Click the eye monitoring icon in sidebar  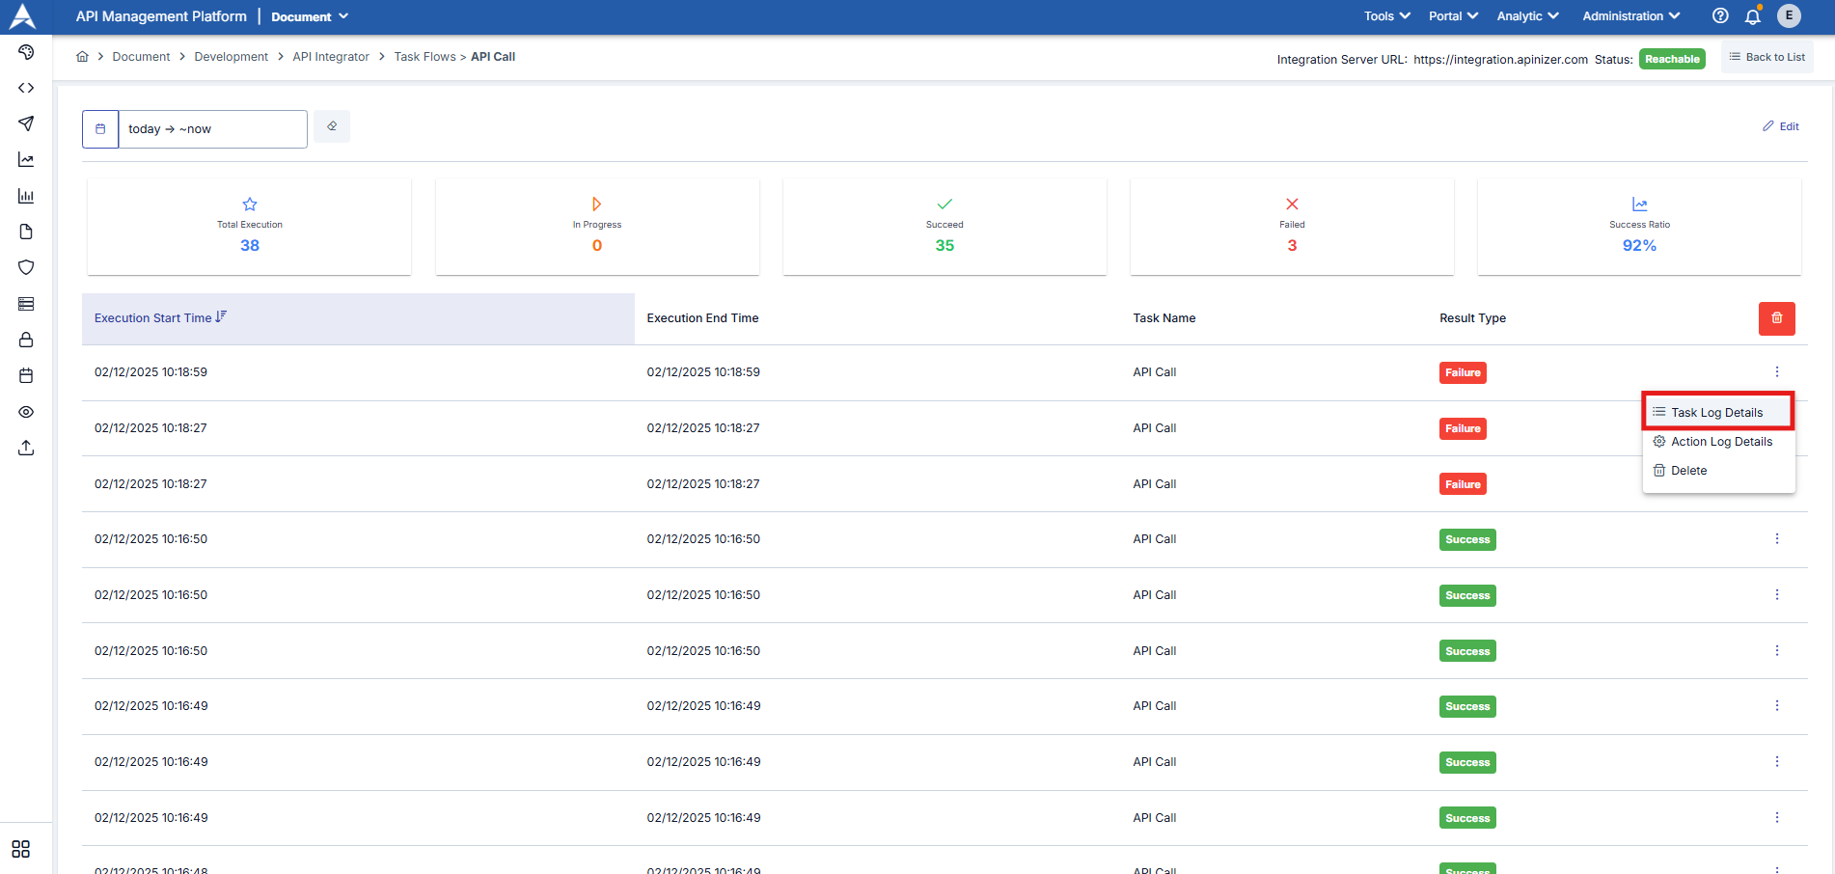pyautogui.click(x=26, y=412)
